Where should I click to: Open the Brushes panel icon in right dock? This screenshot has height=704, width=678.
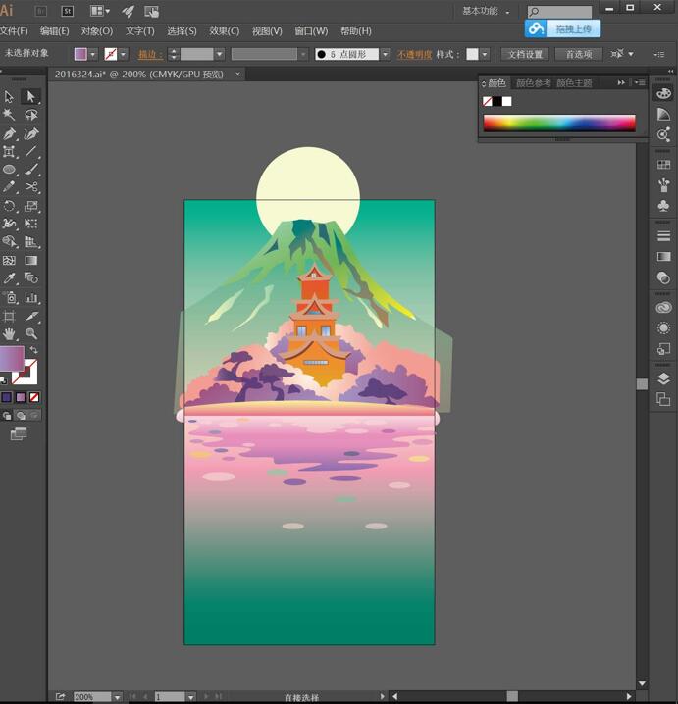pyautogui.click(x=663, y=185)
